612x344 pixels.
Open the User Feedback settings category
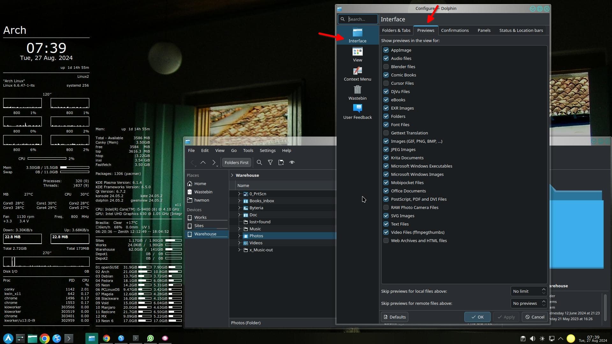pyautogui.click(x=357, y=112)
